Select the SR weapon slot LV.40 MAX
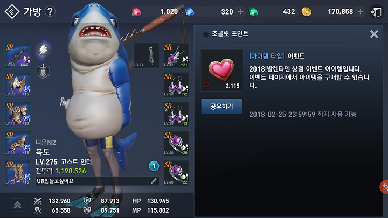Image resolution: width=388 pixels, height=218 pixels. (18, 55)
